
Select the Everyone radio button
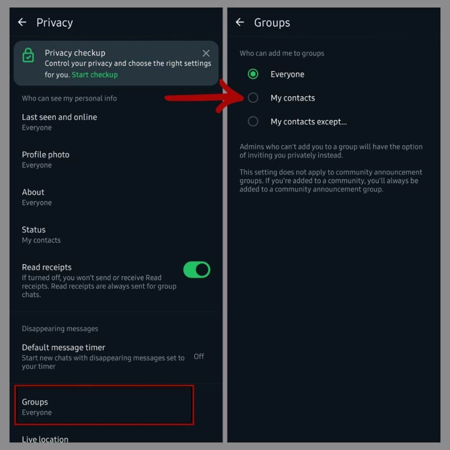click(x=253, y=74)
